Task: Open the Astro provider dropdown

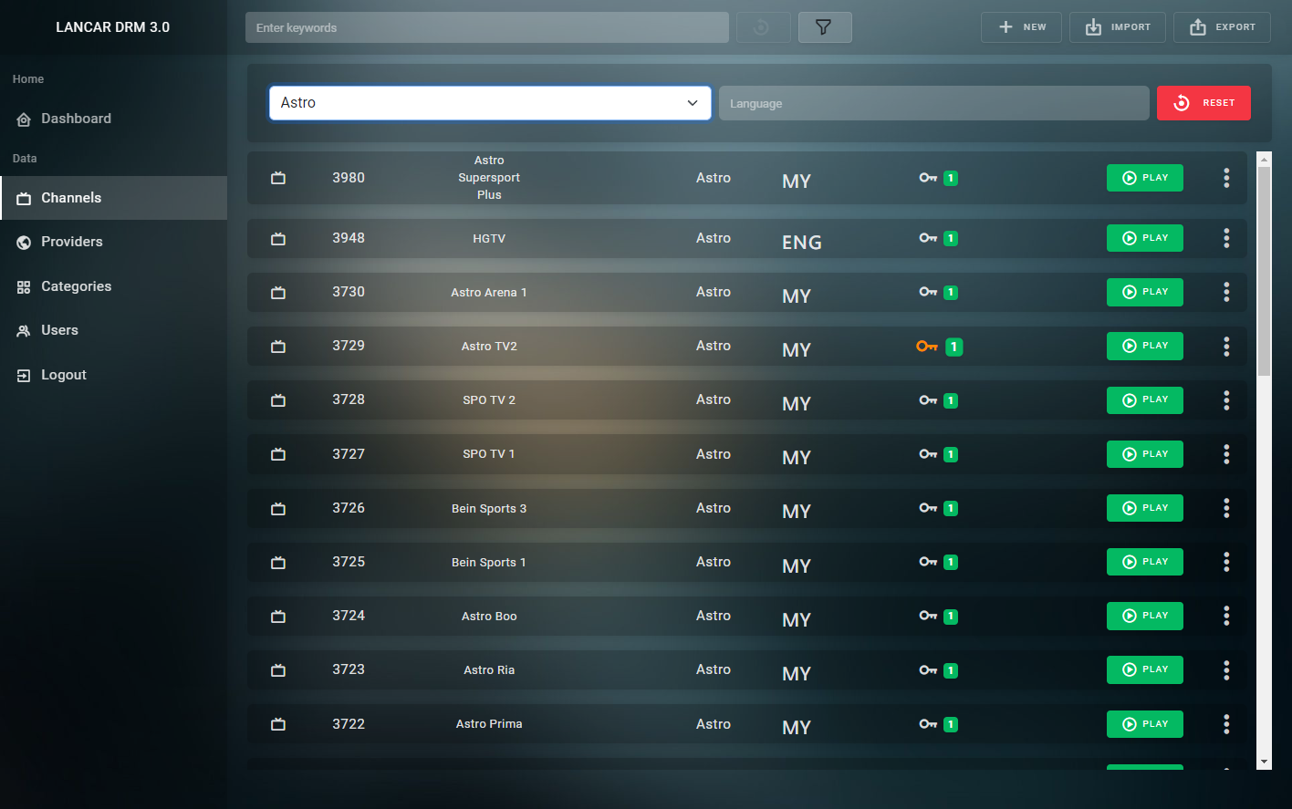Action: click(x=490, y=103)
